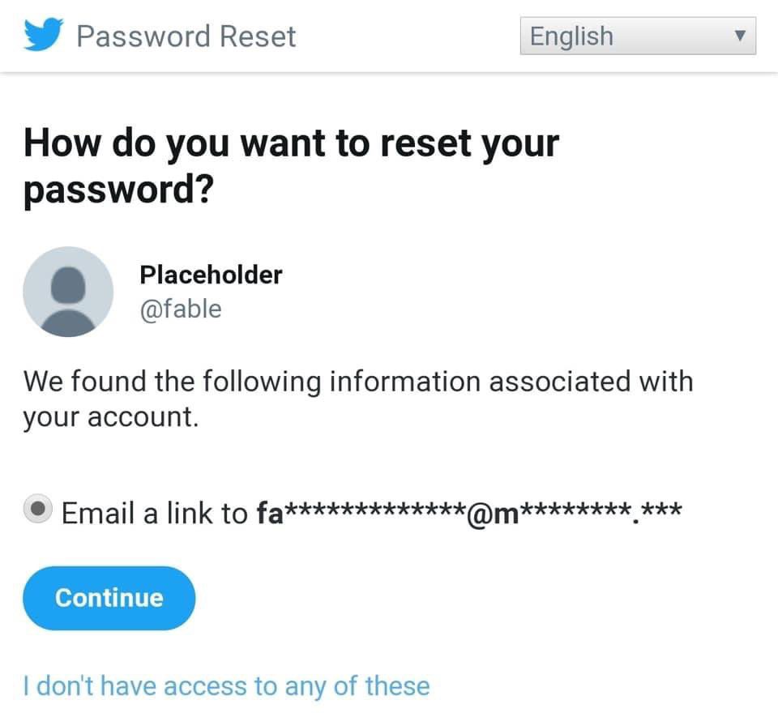This screenshot has width=778, height=717.
Task: Click the Placeholder display name
Action: tap(211, 275)
